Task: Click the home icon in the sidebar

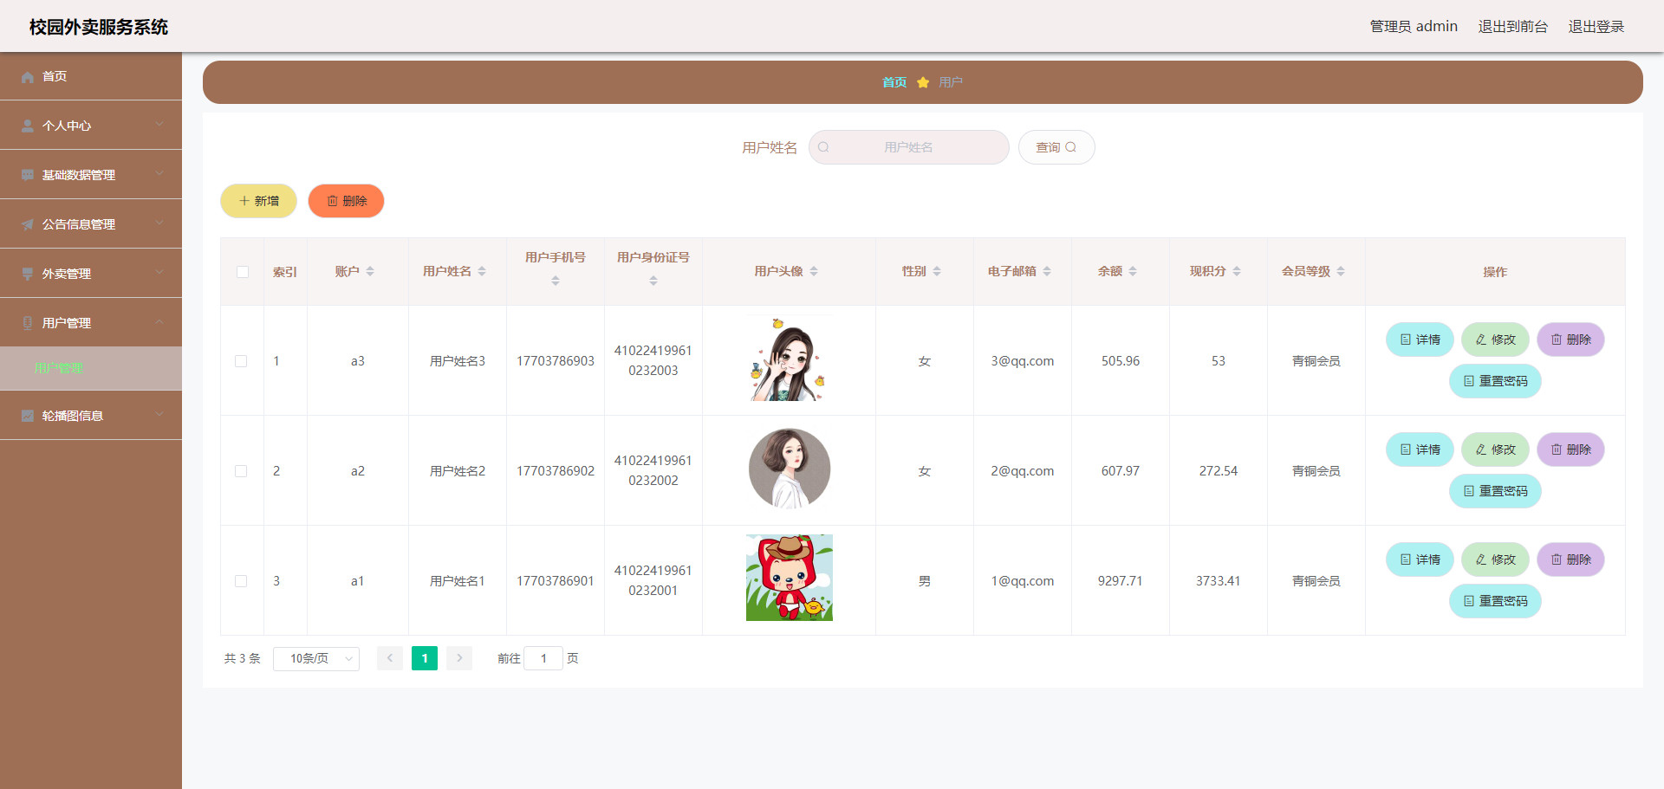Action: (x=28, y=77)
